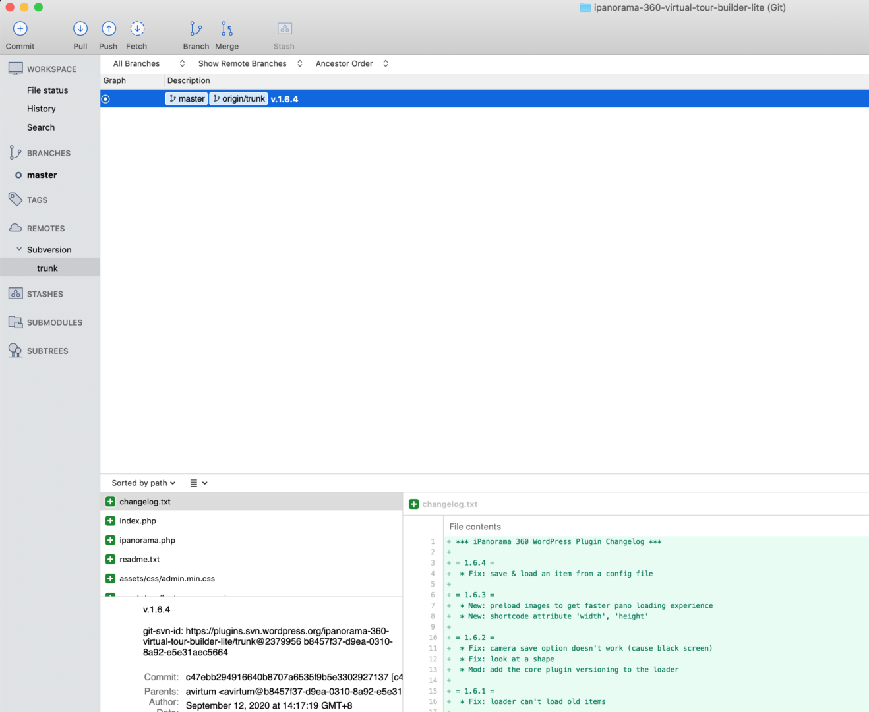This screenshot has width=869, height=712.
Task: Click added-file icon next to index.php
Action: click(111, 521)
